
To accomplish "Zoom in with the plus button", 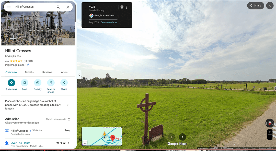I will pyautogui.click(x=270, y=132).
